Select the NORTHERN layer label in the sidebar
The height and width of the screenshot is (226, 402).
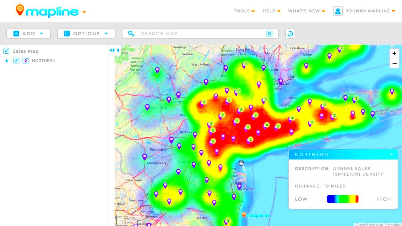44,61
